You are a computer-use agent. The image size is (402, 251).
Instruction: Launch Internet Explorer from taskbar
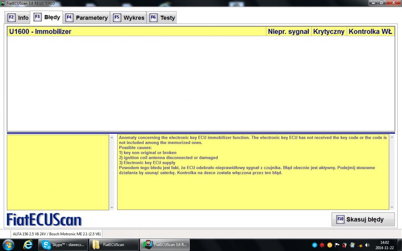pyautogui.click(x=28, y=245)
